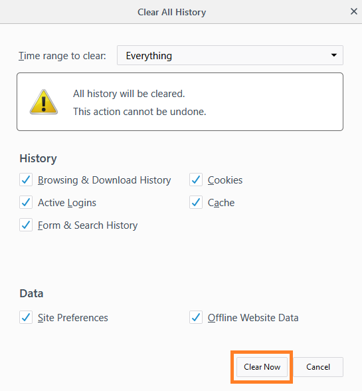Screen dimensions: 362x391
Task: Cancel clearing the history
Action: pos(318,367)
